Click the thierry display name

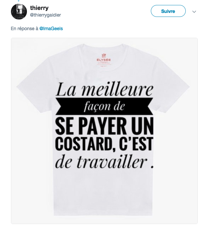(x=39, y=8)
